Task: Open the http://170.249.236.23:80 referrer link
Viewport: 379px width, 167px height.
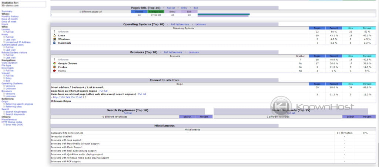Action: (67, 97)
